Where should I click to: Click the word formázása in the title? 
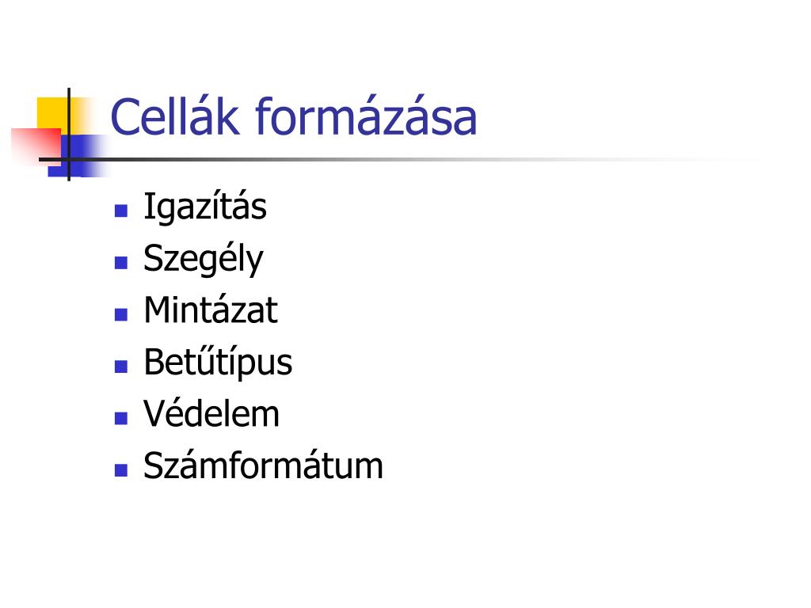point(366,116)
